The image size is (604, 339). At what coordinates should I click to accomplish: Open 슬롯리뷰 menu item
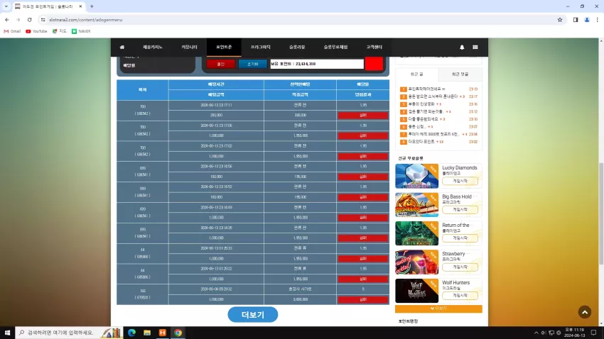pyautogui.click(x=297, y=48)
